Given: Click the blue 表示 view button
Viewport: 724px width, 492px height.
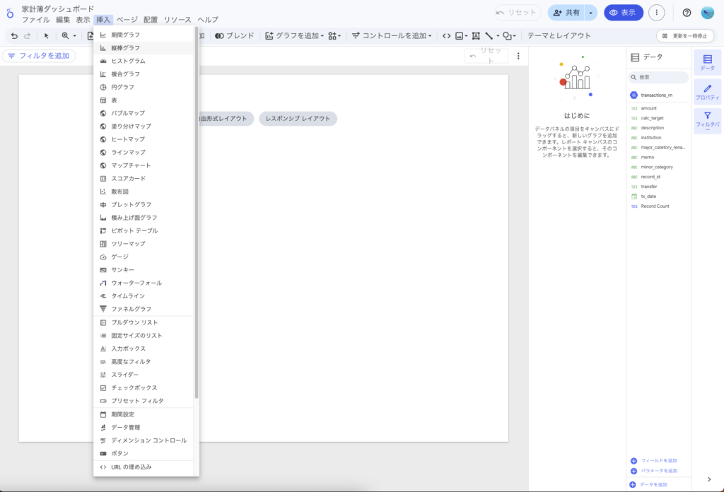Looking at the screenshot, I should 623,13.
